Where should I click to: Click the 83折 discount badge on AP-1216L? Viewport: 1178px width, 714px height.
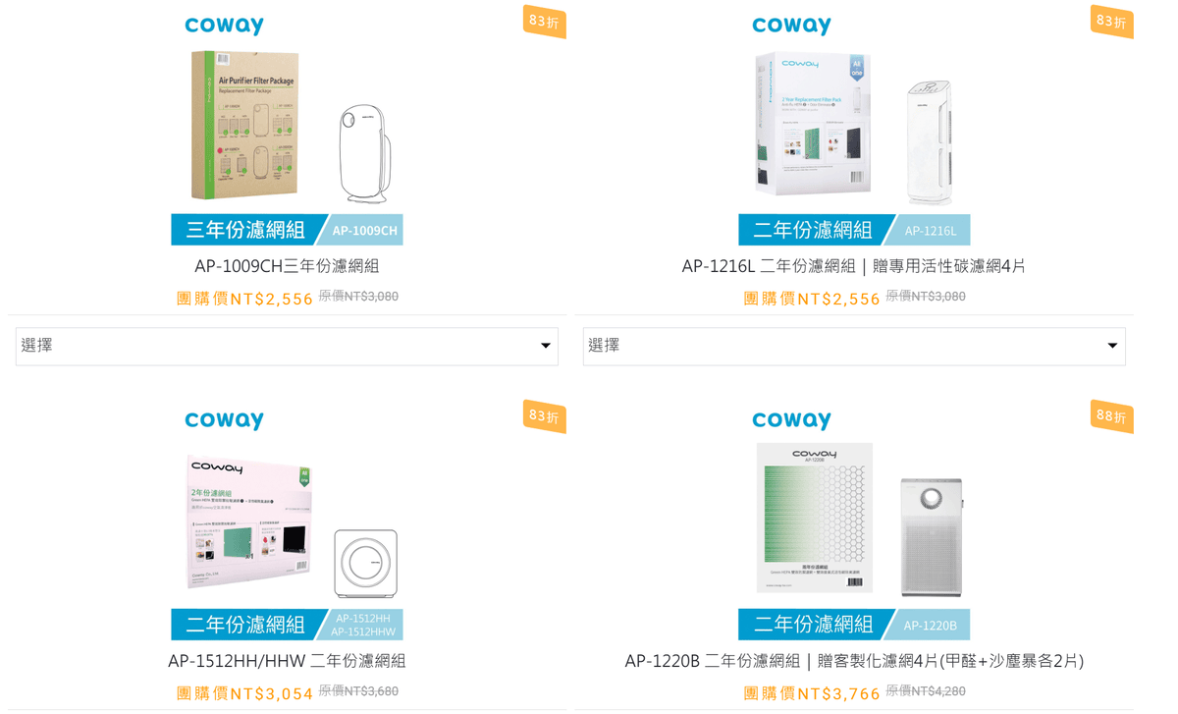[1111, 22]
